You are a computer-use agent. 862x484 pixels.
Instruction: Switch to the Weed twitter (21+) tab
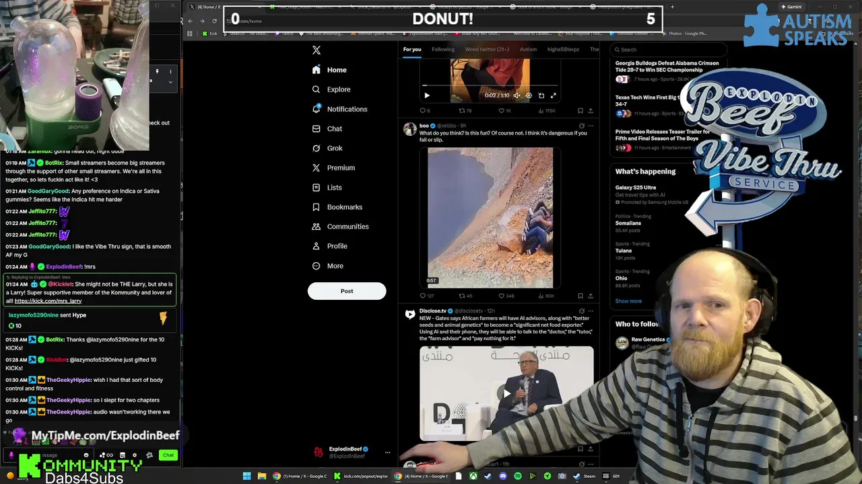[x=487, y=49]
